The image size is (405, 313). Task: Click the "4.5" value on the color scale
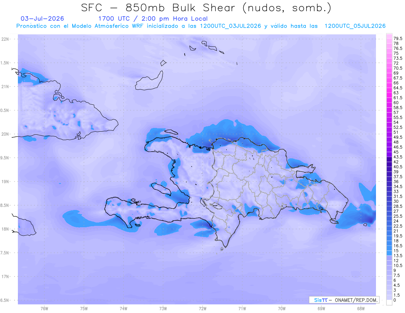tap(397, 285)
